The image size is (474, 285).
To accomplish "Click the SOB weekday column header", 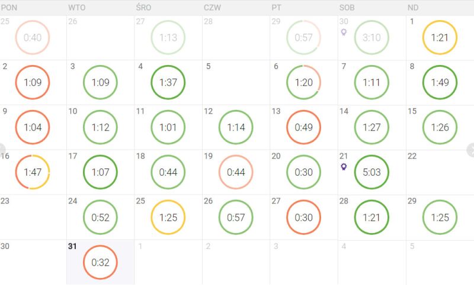I will [347, 8].
